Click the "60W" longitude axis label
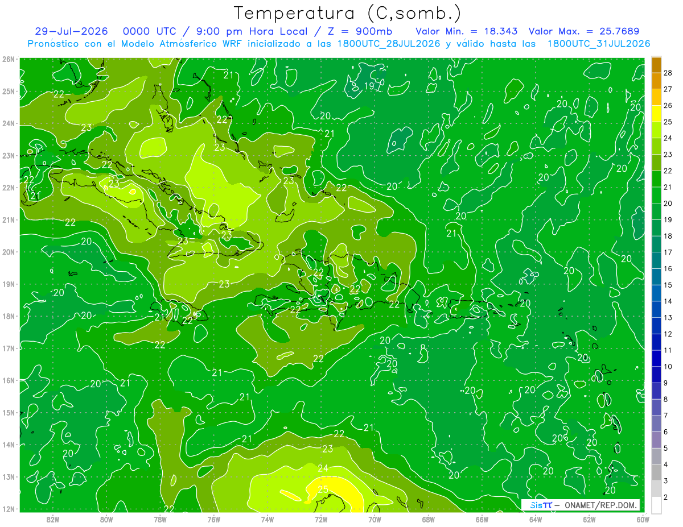 [643, 519]
